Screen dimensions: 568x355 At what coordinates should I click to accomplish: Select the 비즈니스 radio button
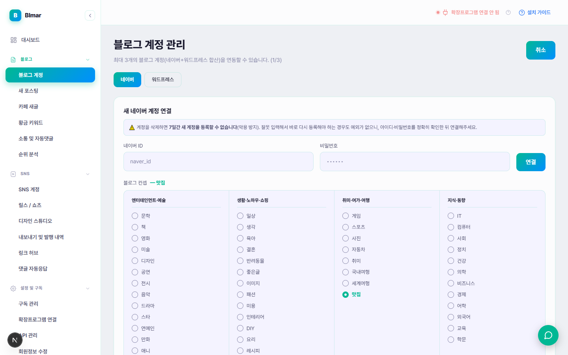[451, 283]
